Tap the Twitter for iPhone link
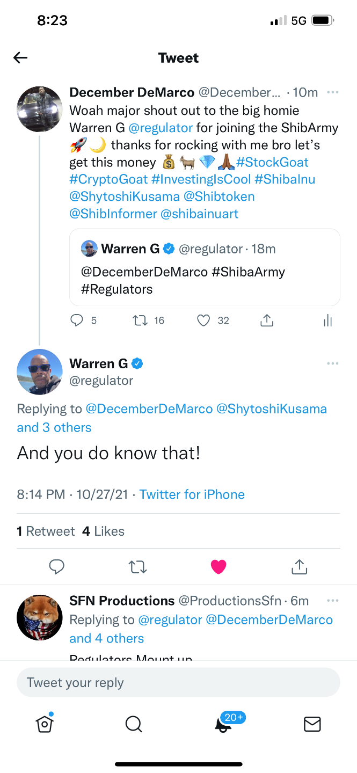 (x=192, y=494)
